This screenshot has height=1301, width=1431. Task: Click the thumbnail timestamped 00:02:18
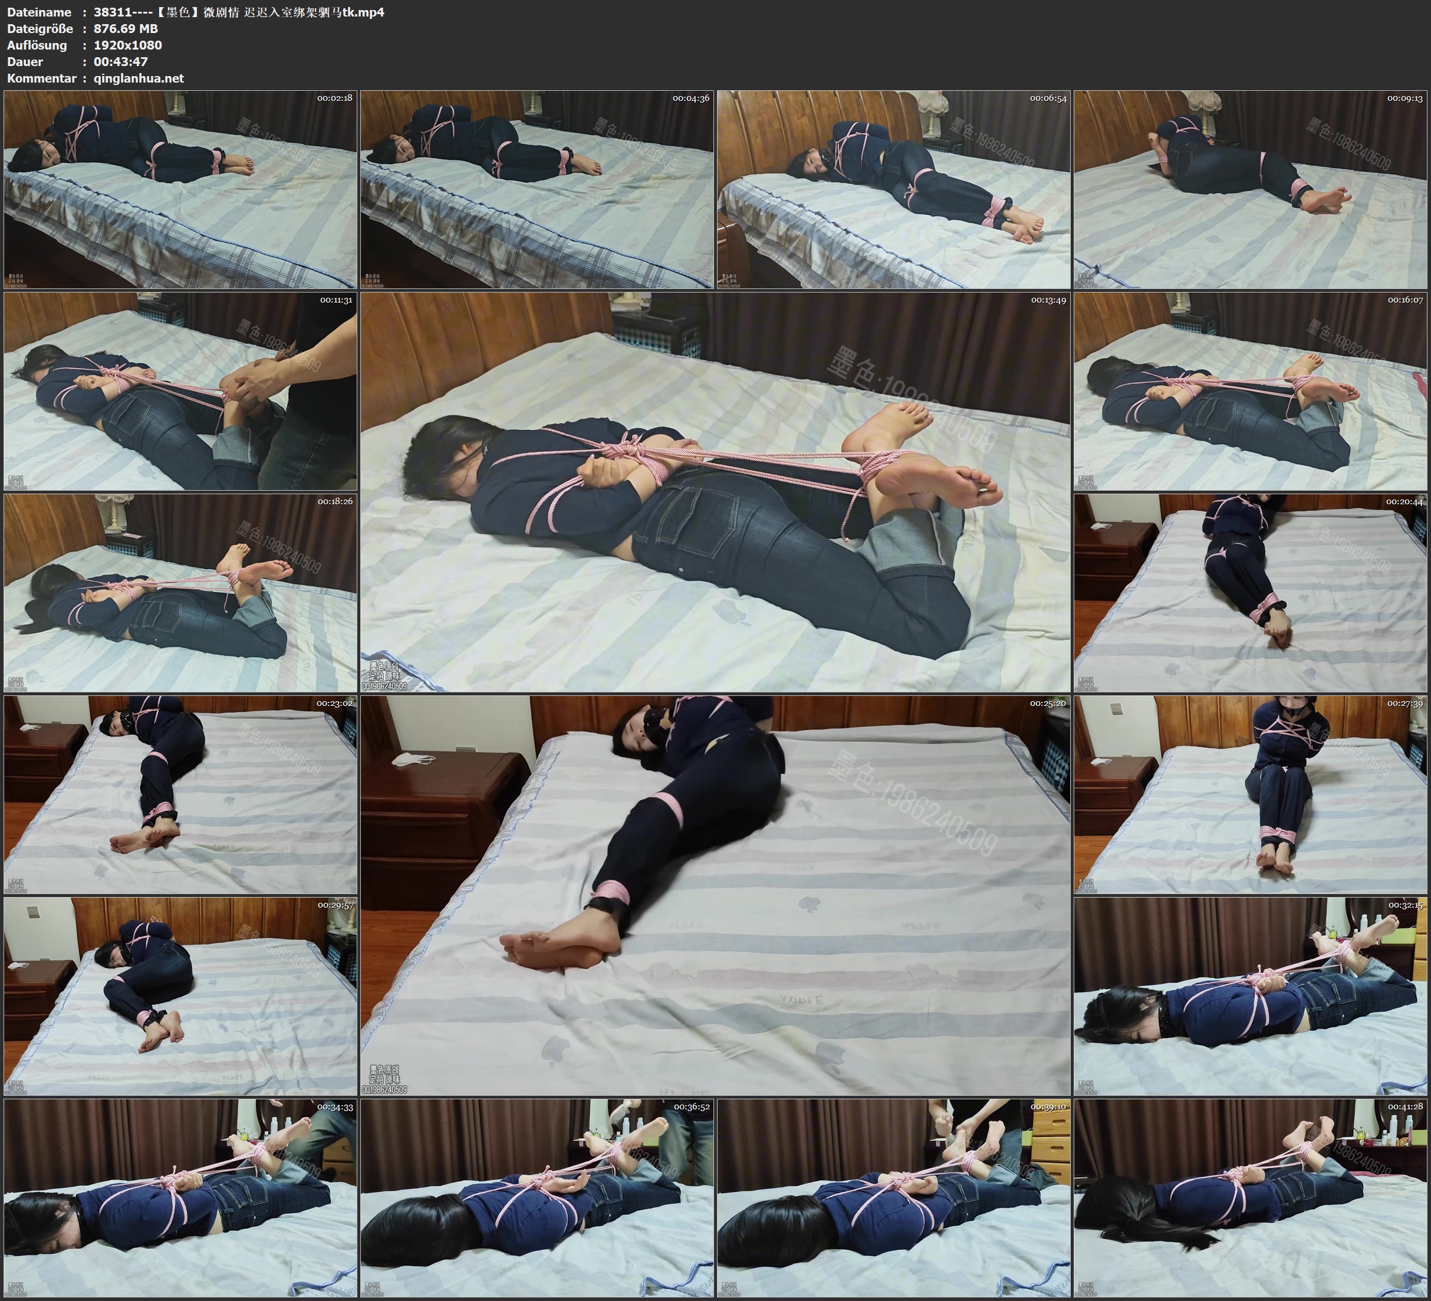click(180, 189)
